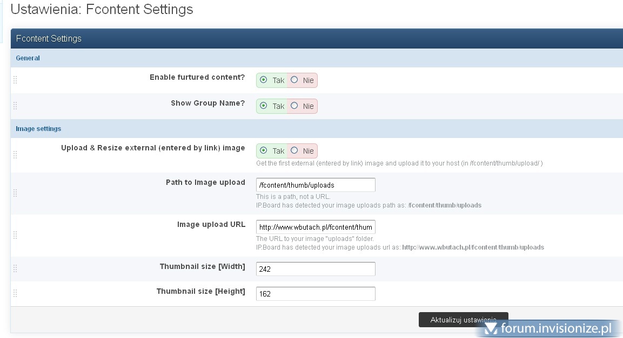This screenshot has height=338, width=623.
Task: Click the Thumbnail size Width field
Action: pos(315,269)
